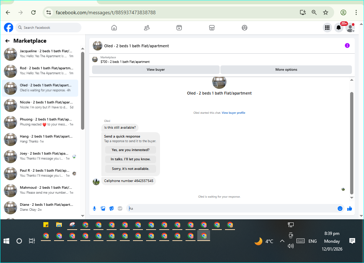Click the 'Is this still available?' message
The width and height of the screenshot is (364, 263).
point(120,128)
